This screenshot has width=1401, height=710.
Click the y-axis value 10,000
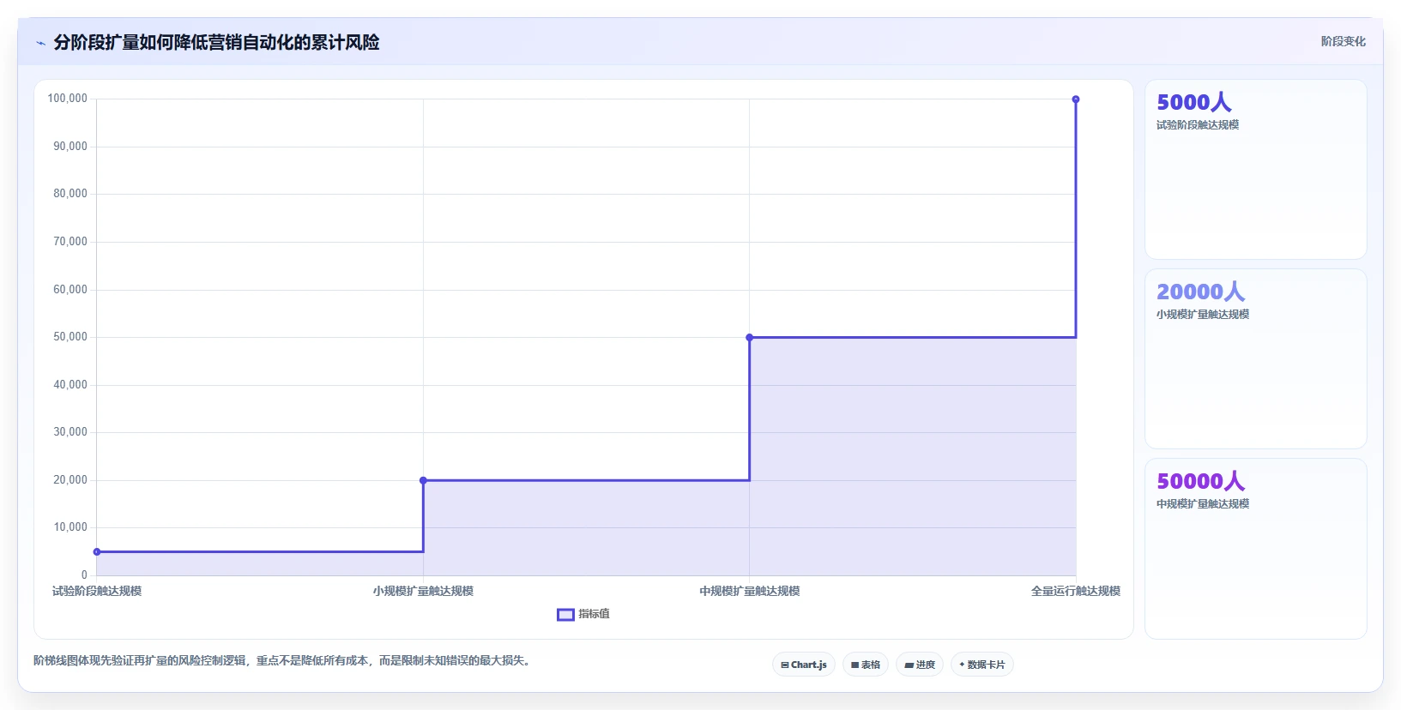[x=70, y=527]
